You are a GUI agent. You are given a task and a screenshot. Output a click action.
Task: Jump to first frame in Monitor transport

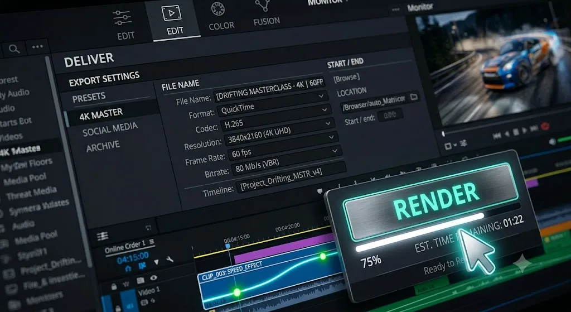point(496,136)
